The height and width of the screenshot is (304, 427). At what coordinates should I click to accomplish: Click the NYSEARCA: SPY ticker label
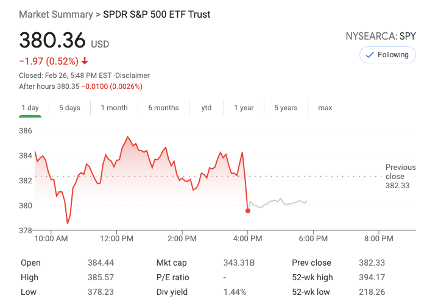tap(381, 36)
